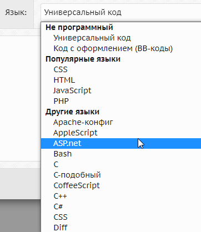Select CoffeeScript from the list
The image size is (201, 232).
point(121,185)
